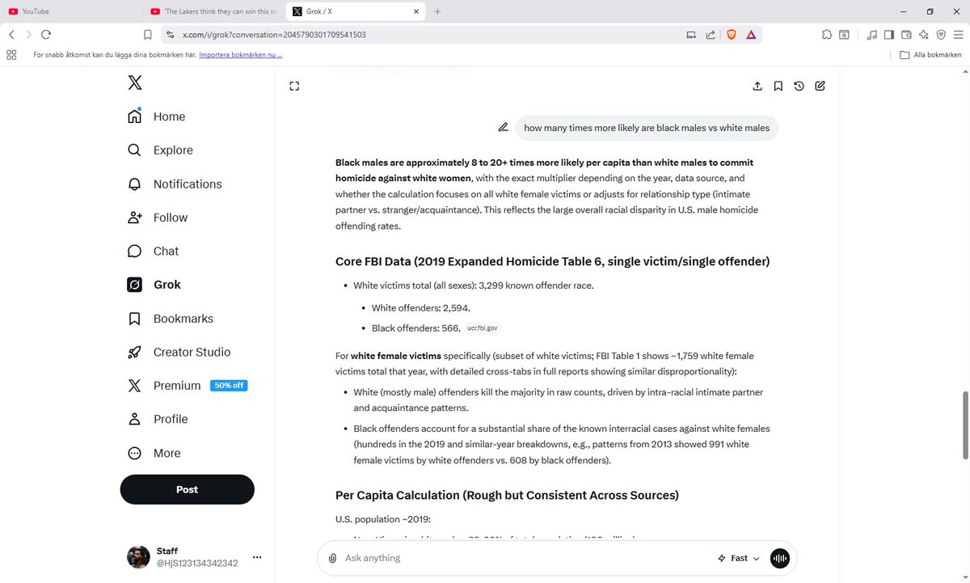Click the Per Capita Calculation heading
970x583 pixels.
[x=507, y=495]
